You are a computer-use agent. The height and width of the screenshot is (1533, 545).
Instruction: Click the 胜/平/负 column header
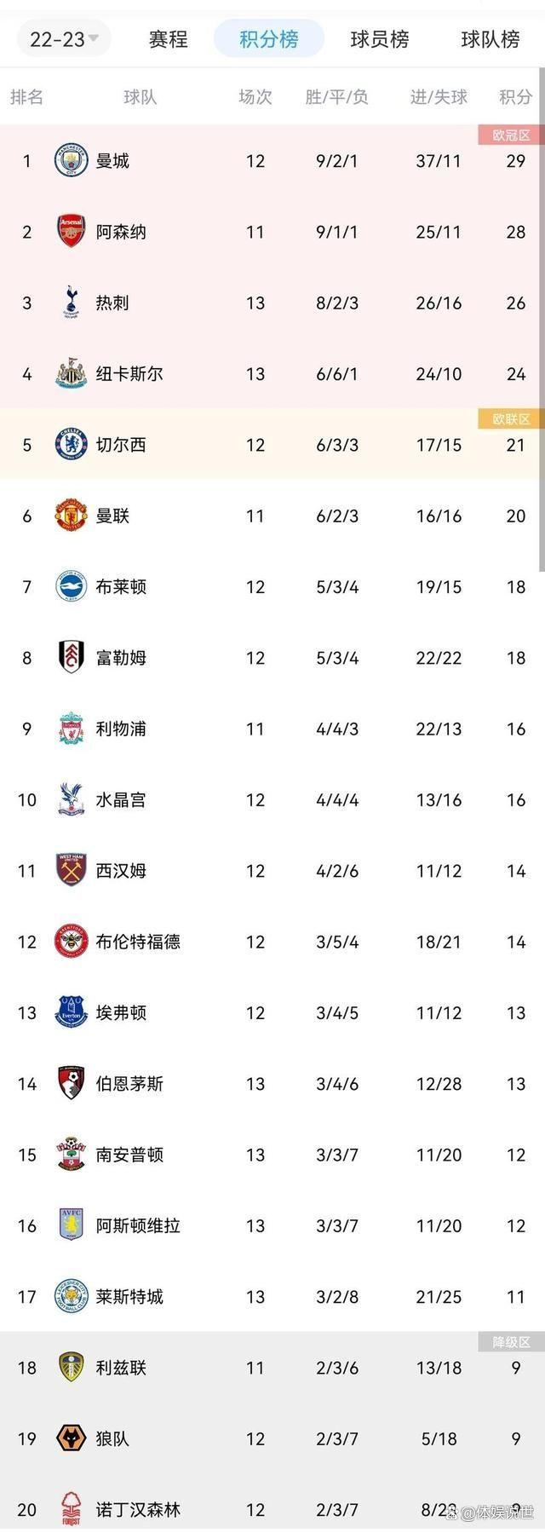[x=336, y=97]
